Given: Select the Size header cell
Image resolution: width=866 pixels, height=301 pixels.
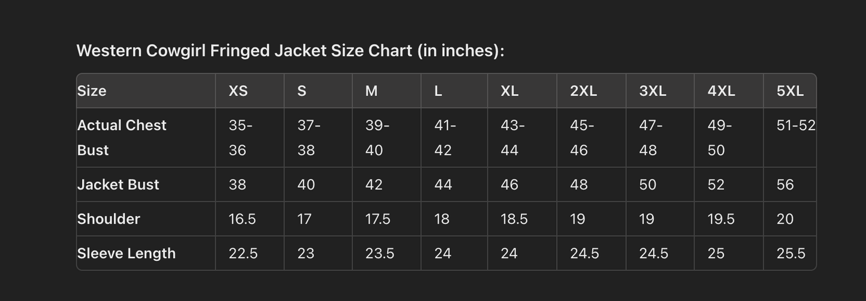Looking at the screenshot, I should click(x=92, y=91).
